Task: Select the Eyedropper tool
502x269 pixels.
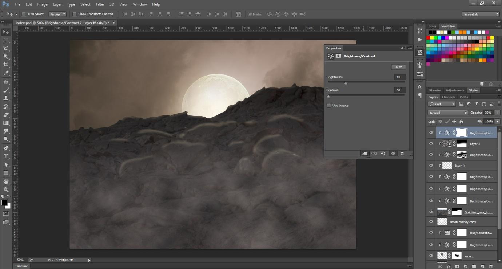Action: 6,73
